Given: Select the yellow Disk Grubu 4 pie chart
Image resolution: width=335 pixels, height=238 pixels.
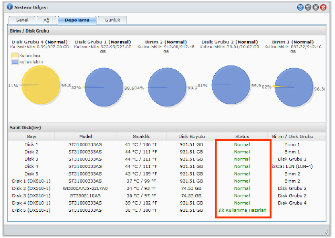Looking at the screenshot, I should pyautogui.click(x=41, y=86).
